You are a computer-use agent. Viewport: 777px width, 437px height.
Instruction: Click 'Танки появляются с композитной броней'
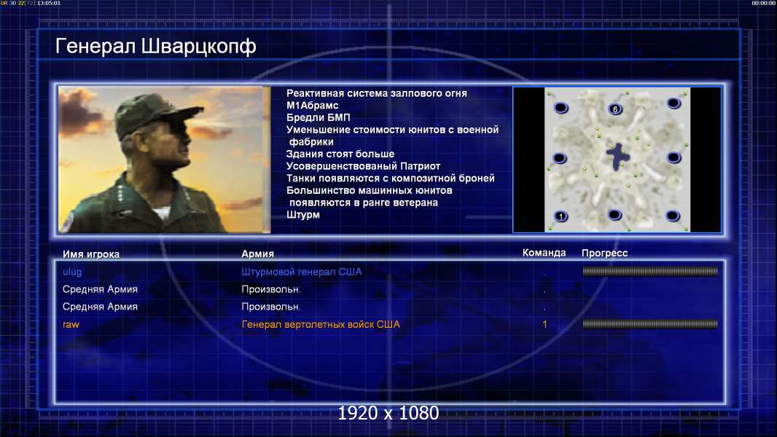point(391,178)
